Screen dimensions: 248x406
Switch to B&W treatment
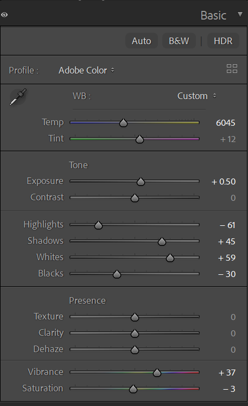[179, 41]
